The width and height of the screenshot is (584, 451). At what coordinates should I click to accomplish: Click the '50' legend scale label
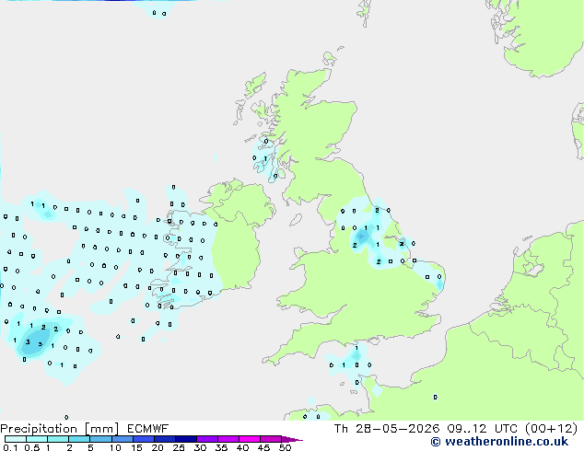(x=285, y=447)
